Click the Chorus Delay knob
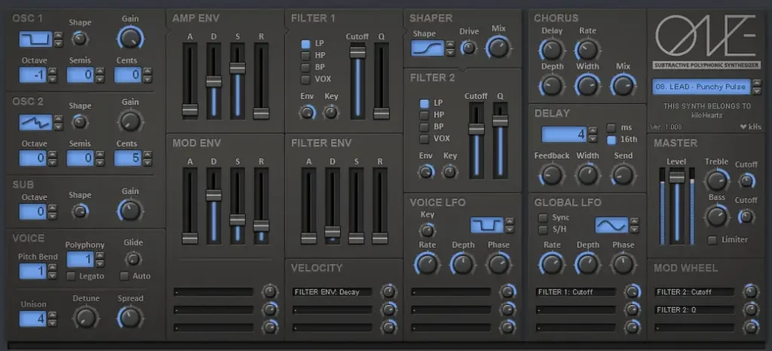 coord(551,49)
